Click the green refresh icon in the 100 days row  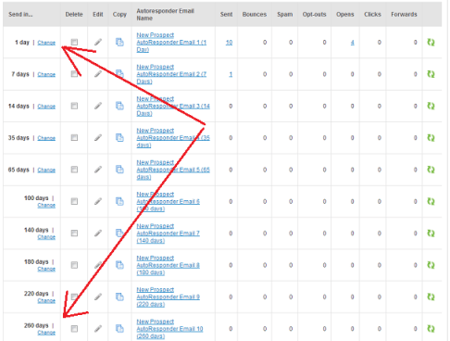pyautogui.click(x=431, y=201)
